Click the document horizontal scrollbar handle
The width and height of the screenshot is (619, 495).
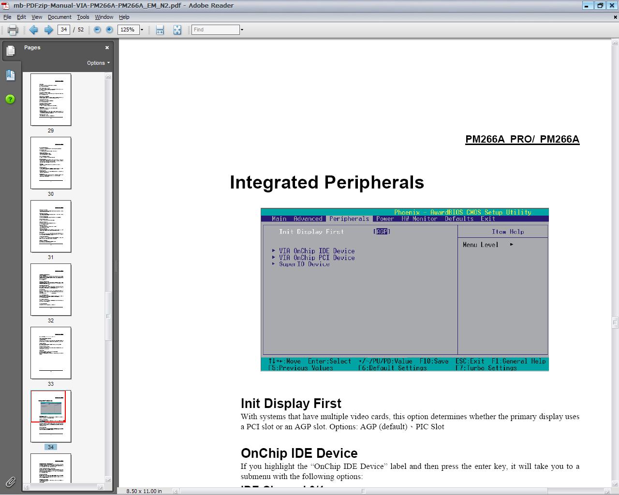click(x=363, y=491)
